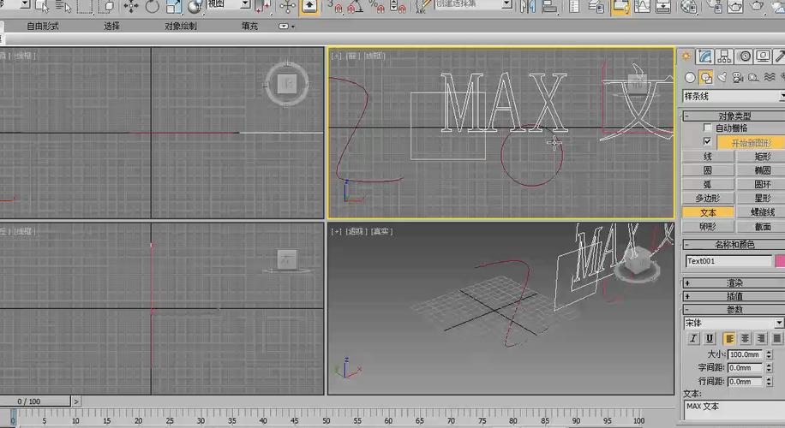785x428 pixels.
Task: Click the 螺旋线 shape button
Action: point(762,212)
